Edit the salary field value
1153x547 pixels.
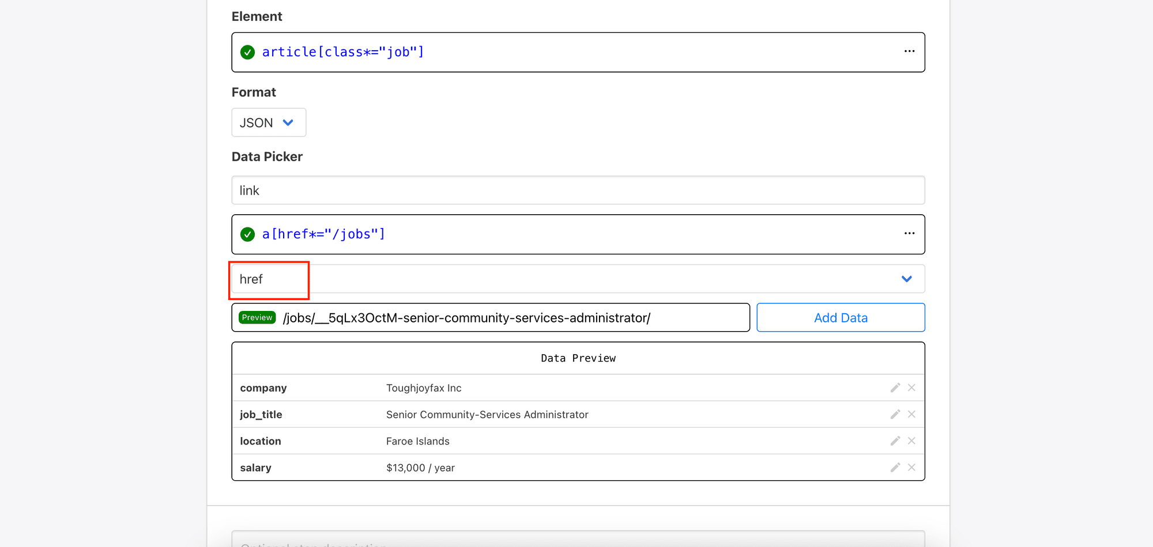(x=895, y=468)
